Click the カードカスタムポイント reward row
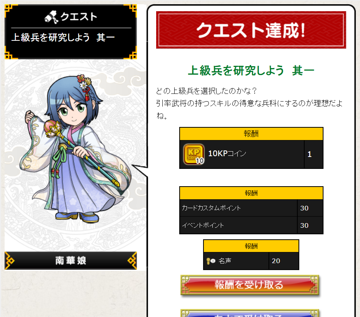Image resolution: width=360 pixels, height=317 pixels. (x=251, y=208)
